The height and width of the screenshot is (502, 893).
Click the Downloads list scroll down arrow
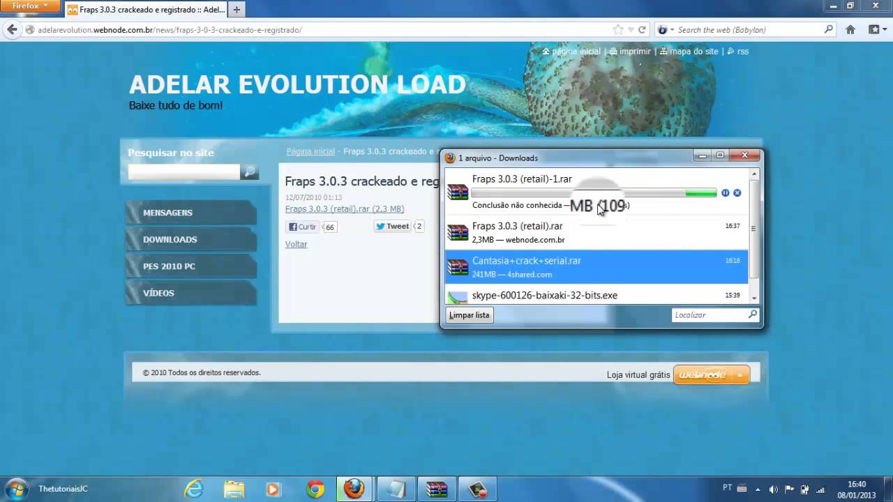tap(753, 298)
